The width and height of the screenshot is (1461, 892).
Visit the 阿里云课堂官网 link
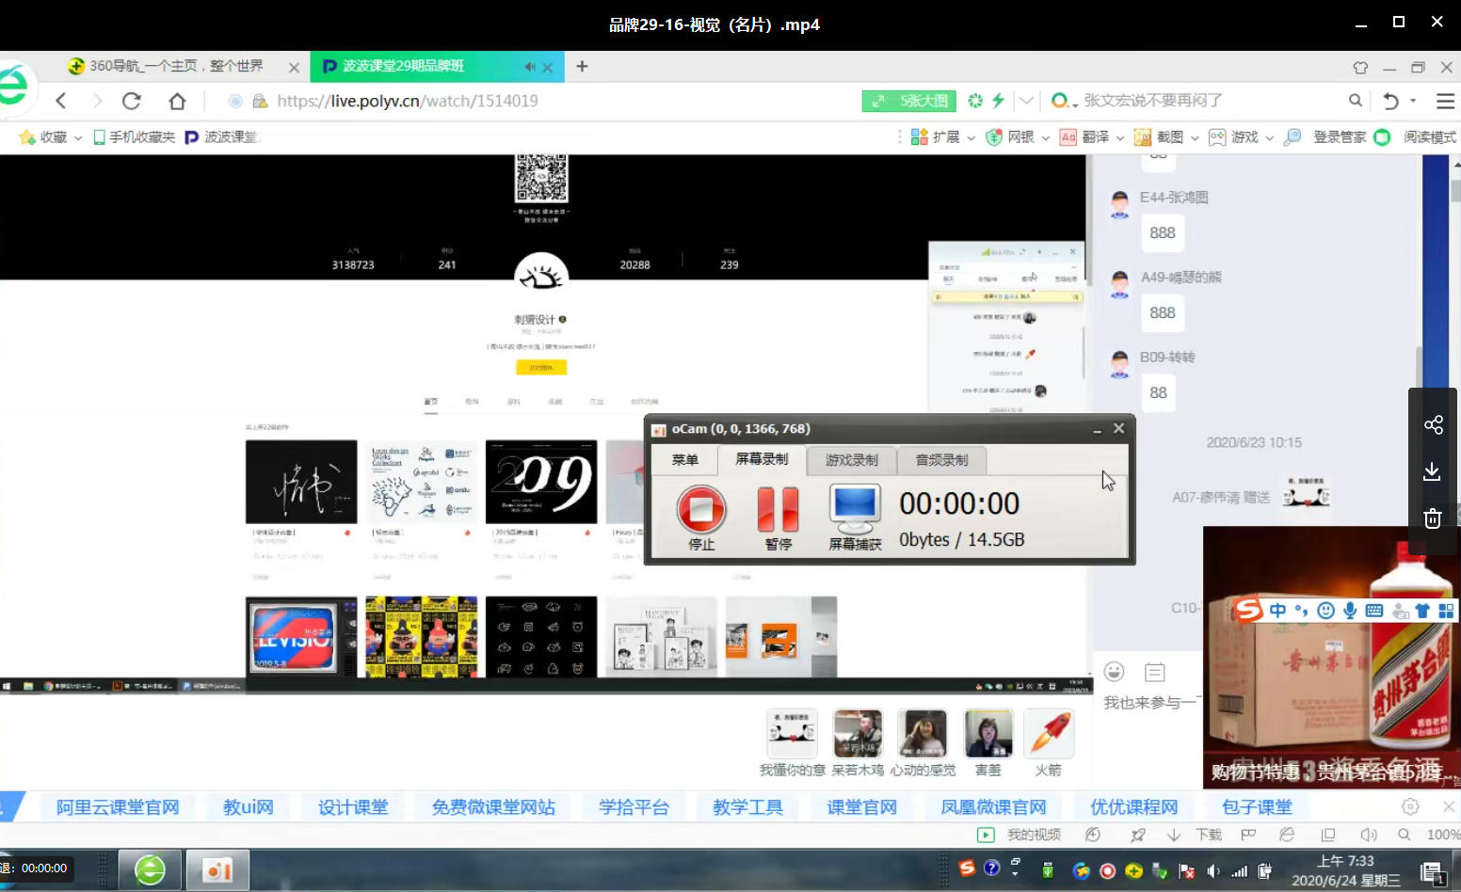pyautogui.click(x=117, y=806)
